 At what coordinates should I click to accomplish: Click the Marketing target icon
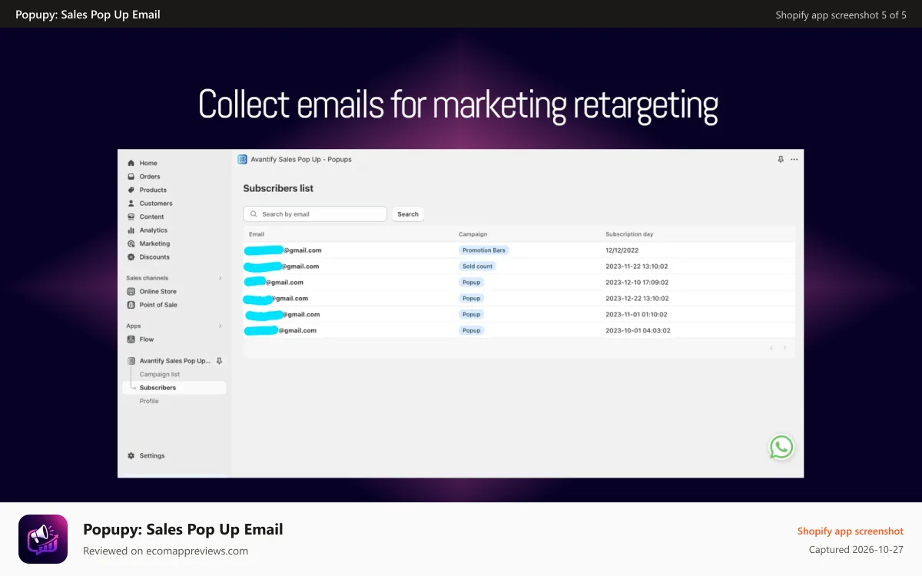[131, 243]
